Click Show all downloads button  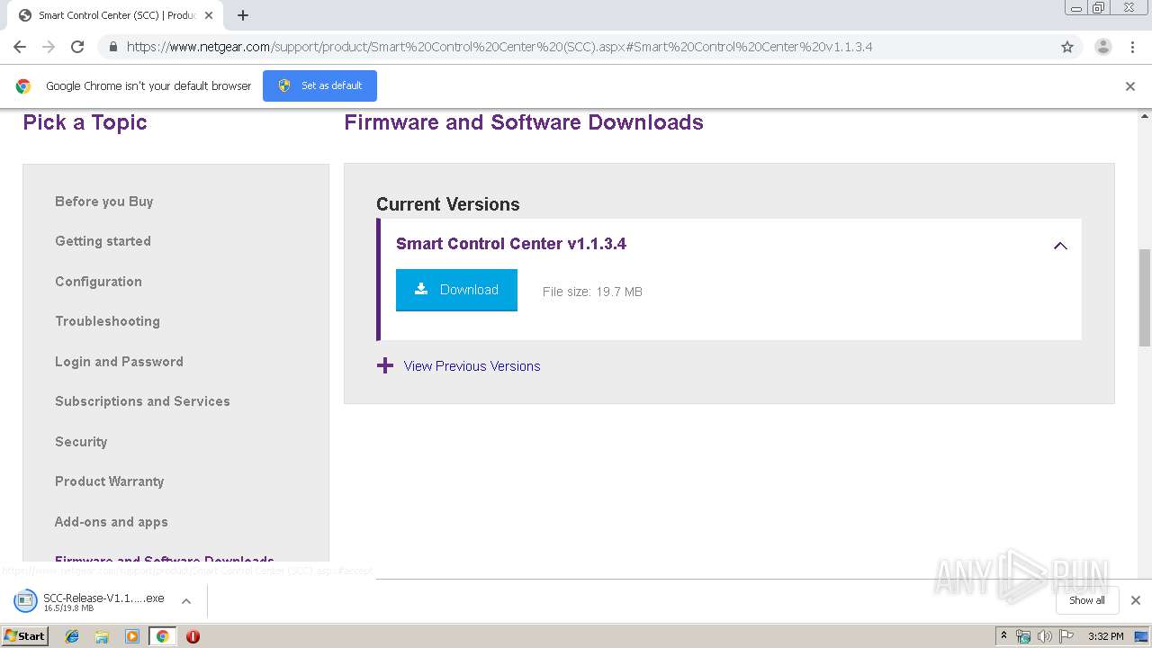click(1087, 600)
